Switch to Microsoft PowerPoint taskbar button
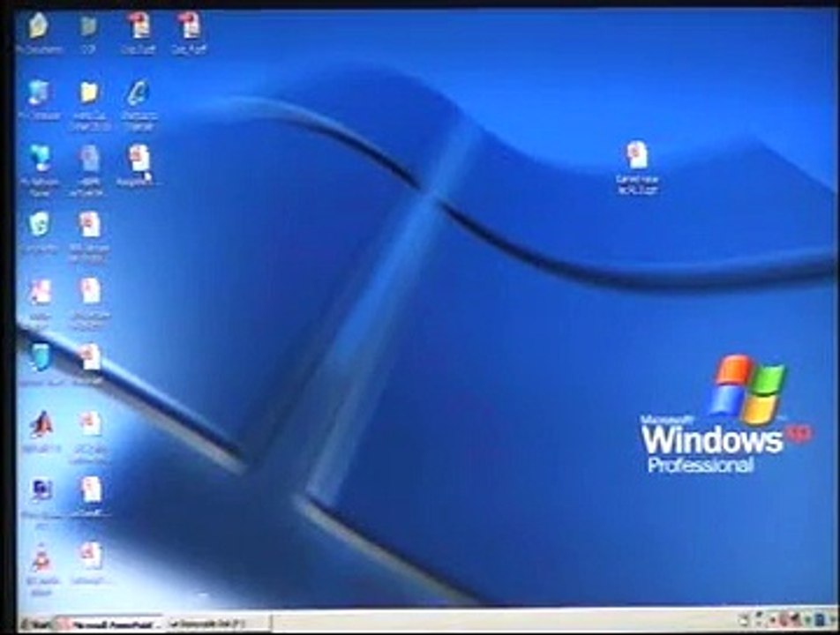 109,624
